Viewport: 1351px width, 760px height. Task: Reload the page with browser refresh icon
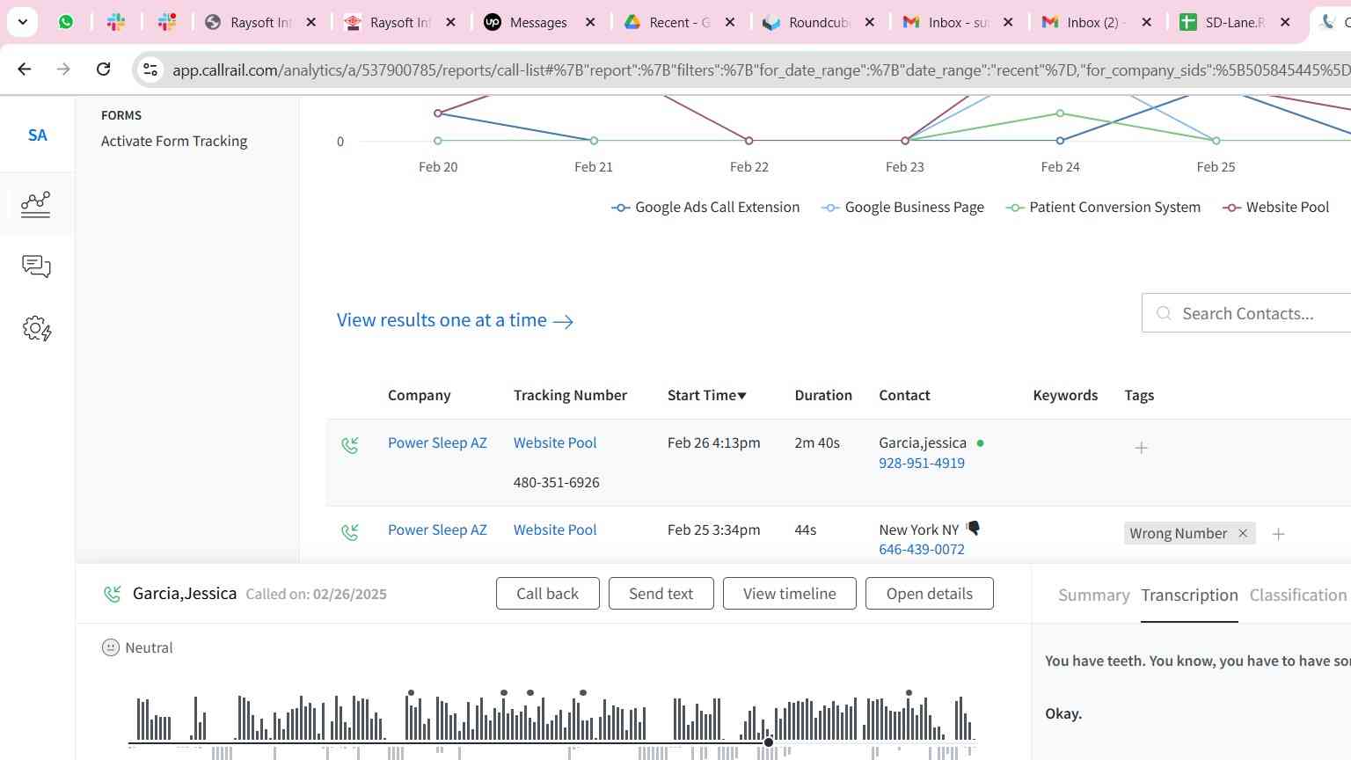[x=103, y=69]
